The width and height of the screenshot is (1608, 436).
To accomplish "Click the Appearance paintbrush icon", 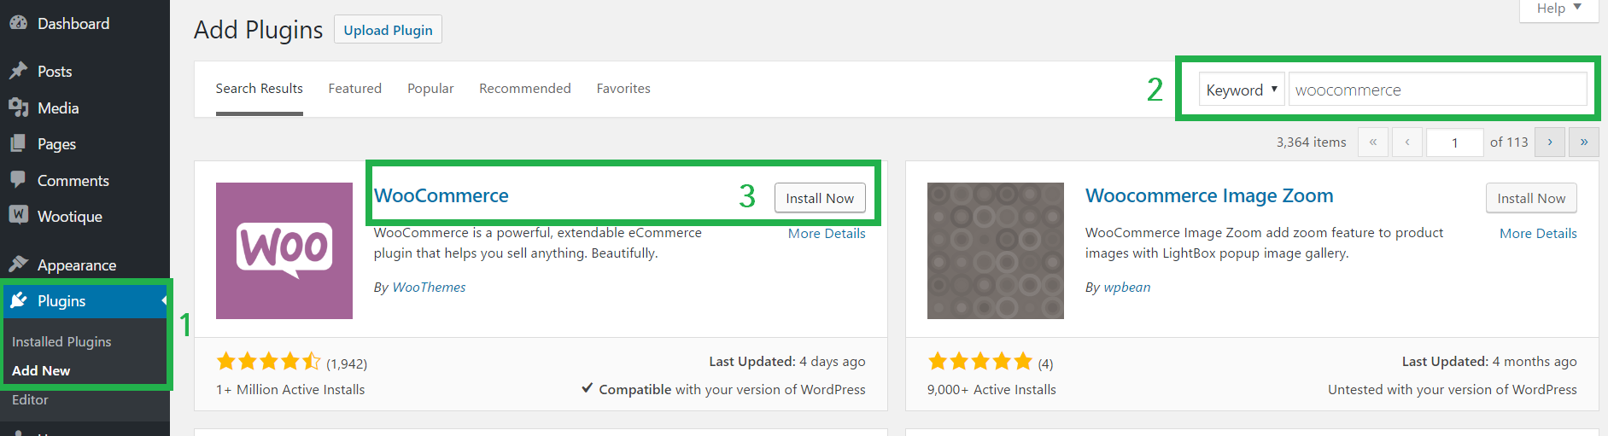I will (x=18, y=264).
